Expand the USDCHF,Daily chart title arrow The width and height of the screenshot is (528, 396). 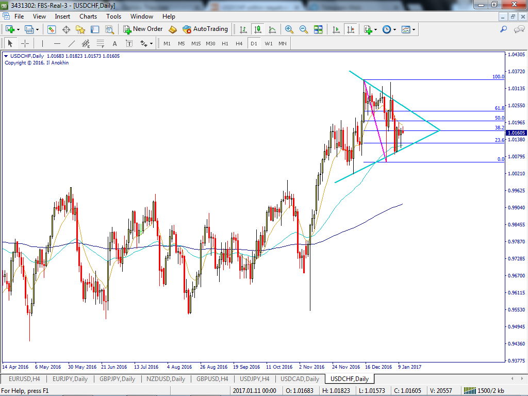pyautogui.click(x=6, y=56)
